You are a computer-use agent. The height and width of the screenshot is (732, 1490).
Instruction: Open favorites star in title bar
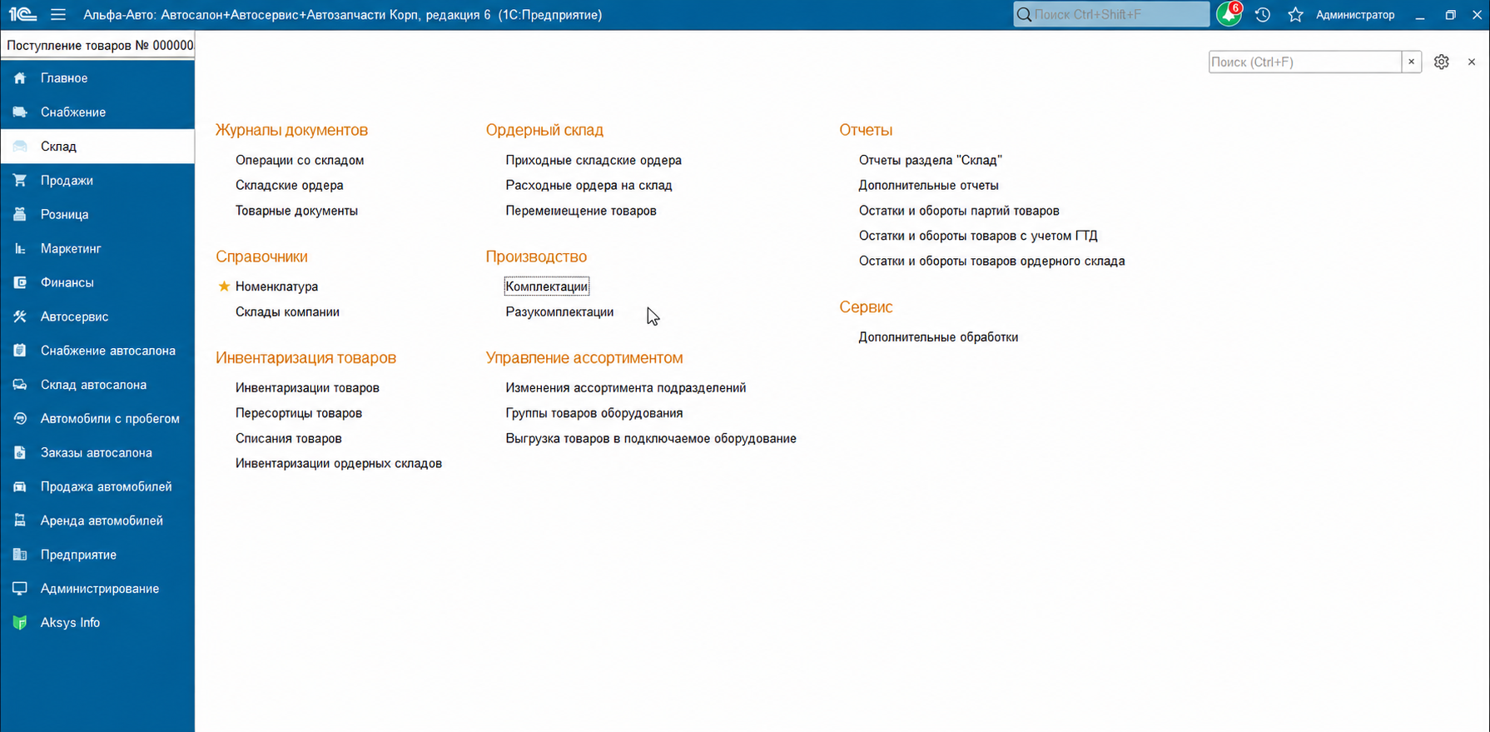point(1295,14)
